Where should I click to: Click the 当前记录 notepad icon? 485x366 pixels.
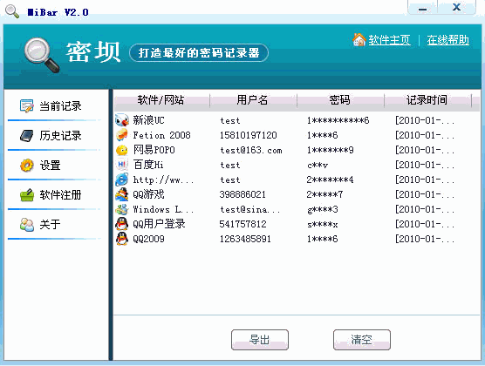click(26, 105)
